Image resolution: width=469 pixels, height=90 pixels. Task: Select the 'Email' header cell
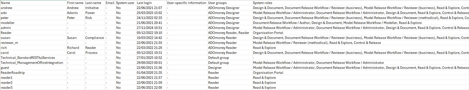(x=110, y=3)
